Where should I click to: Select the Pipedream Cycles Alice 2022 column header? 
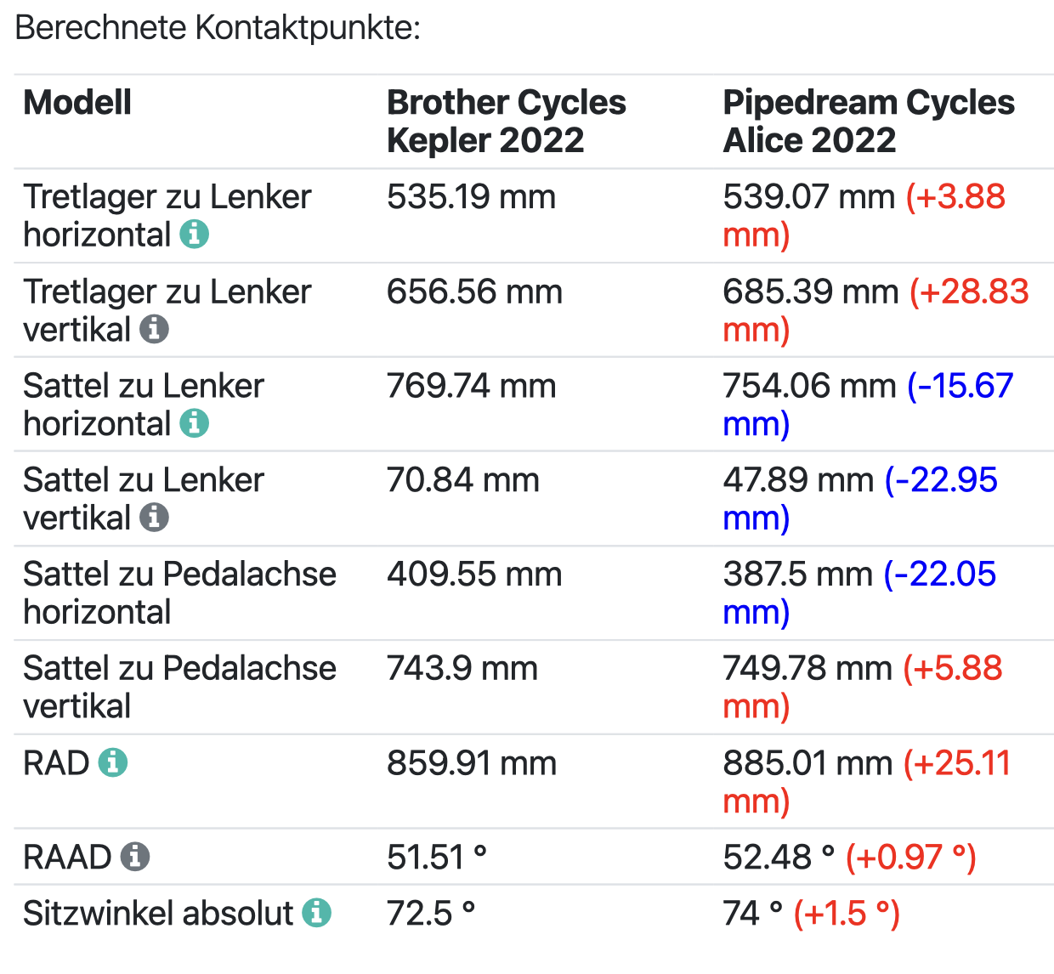[x=868, y=122]
